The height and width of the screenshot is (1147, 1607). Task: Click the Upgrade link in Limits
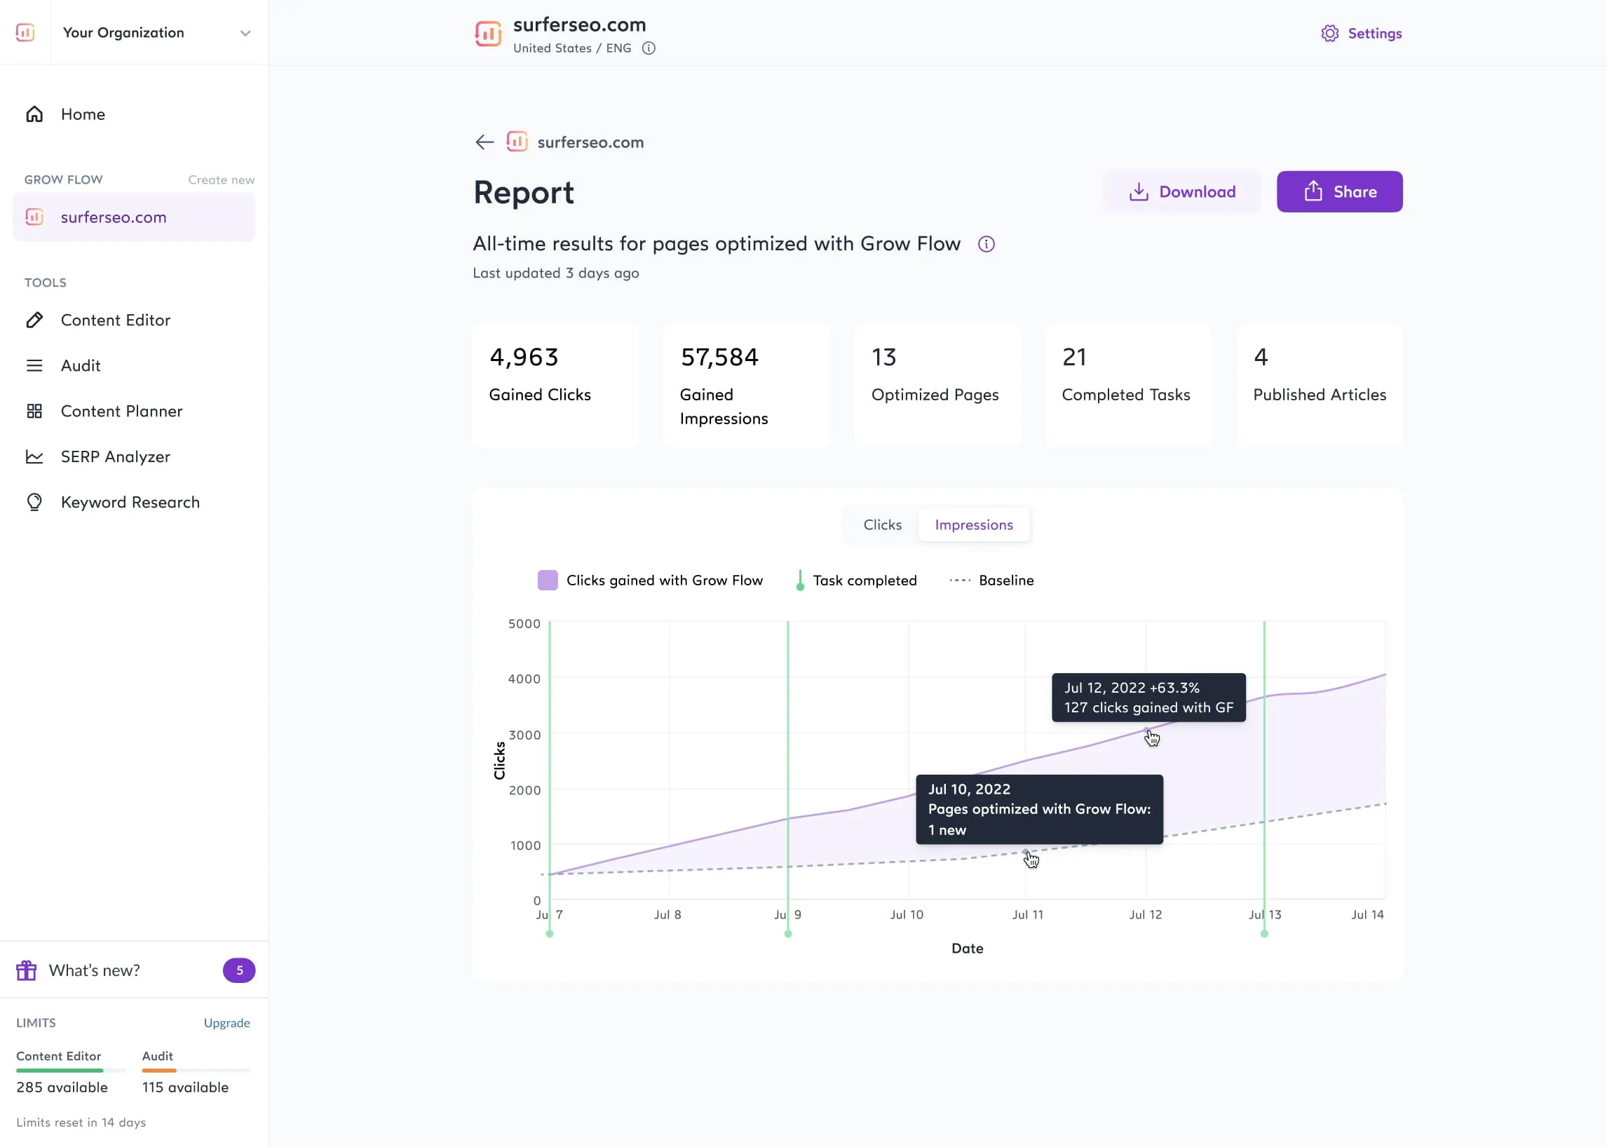pos(226,1023)
